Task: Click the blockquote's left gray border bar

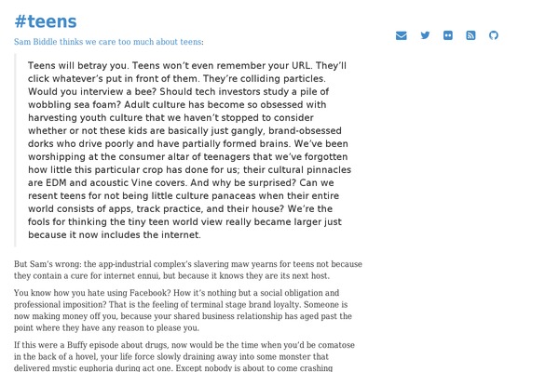Action: click(x=15, y=150)
